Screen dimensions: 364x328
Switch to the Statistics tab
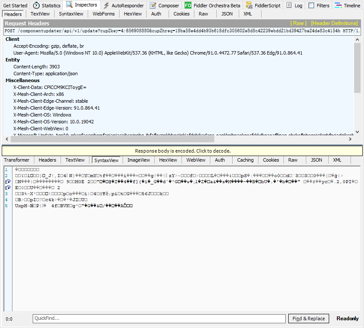coord(46,5)
